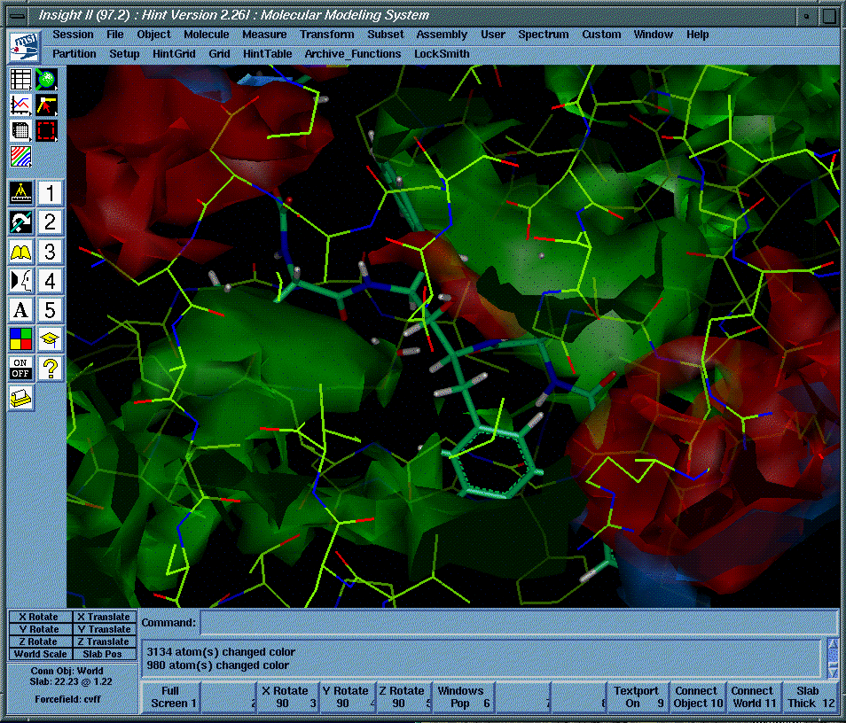The height and width of the screenshot is (723, 846).
Task: Open the yellow question mark help icon
Action: tap(50, 369)
